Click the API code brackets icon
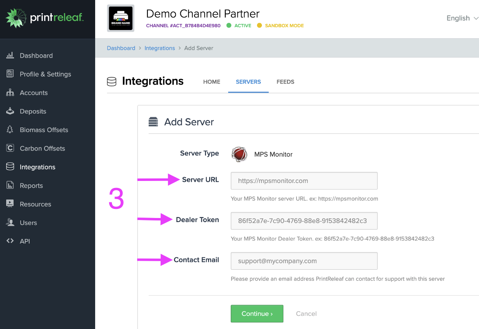 (10, 241)
